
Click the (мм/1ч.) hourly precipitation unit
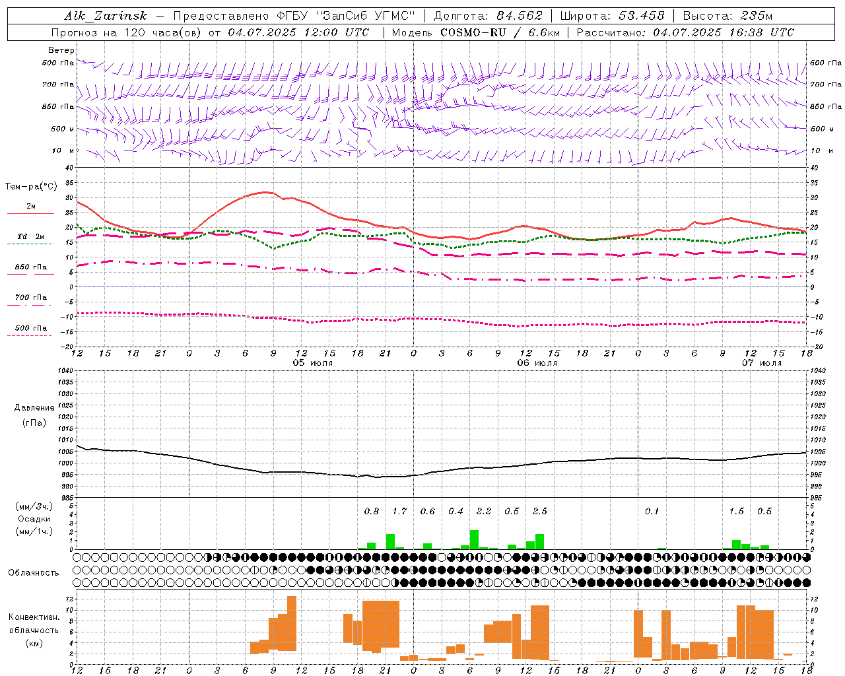pyautogui.click(x=34, y=531)
